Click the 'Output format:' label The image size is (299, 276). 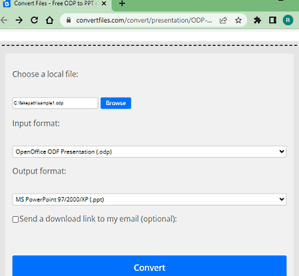pyautogui.click(x=39, y=171)
